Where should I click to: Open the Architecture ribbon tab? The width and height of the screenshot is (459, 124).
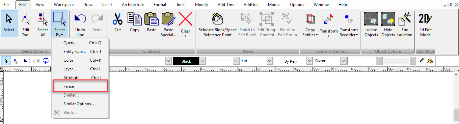[x=133, y=5]
